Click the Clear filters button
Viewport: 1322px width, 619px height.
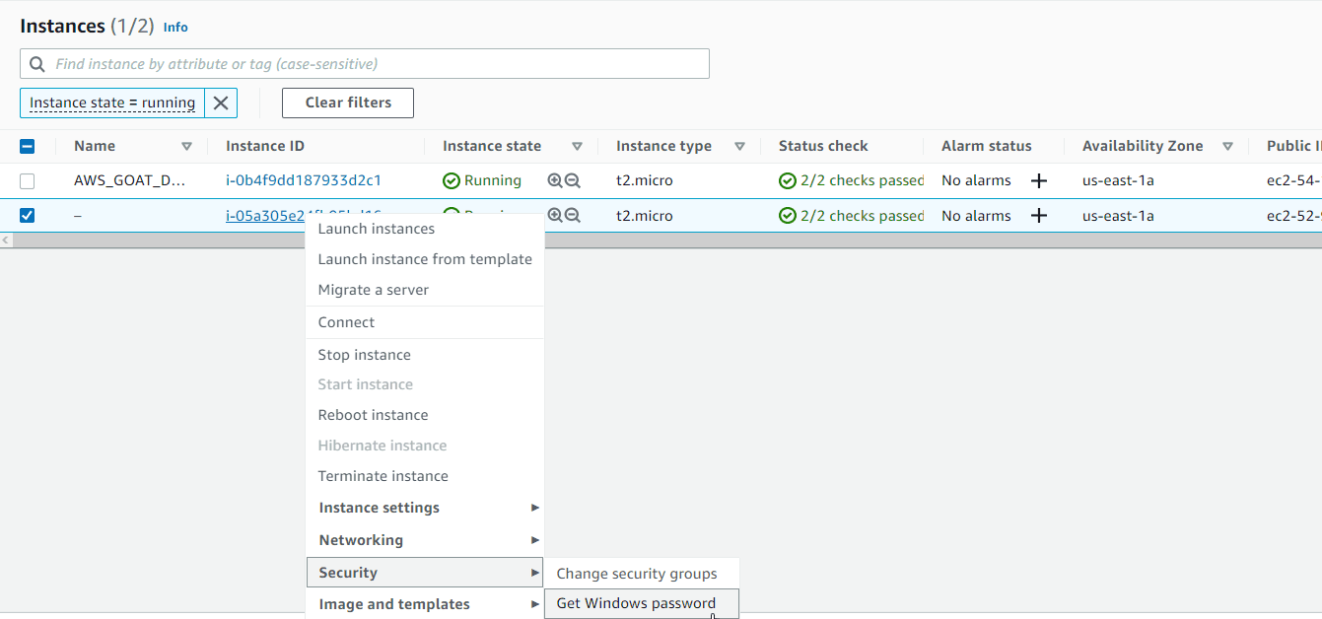tap(348, 103)
